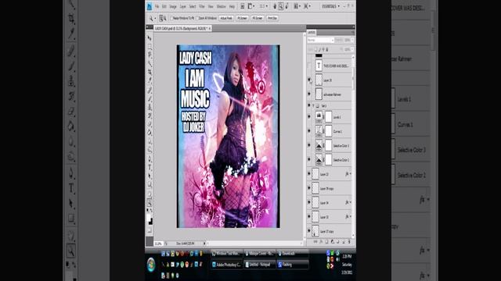
Task: Activate Rotate View tool in application bar
Action: click(x=287, y=6)
